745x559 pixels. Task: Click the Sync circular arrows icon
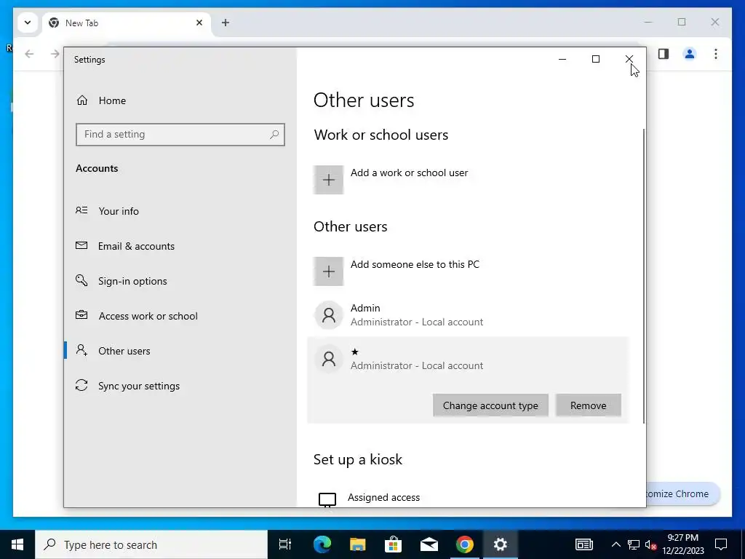pos(81,386)
